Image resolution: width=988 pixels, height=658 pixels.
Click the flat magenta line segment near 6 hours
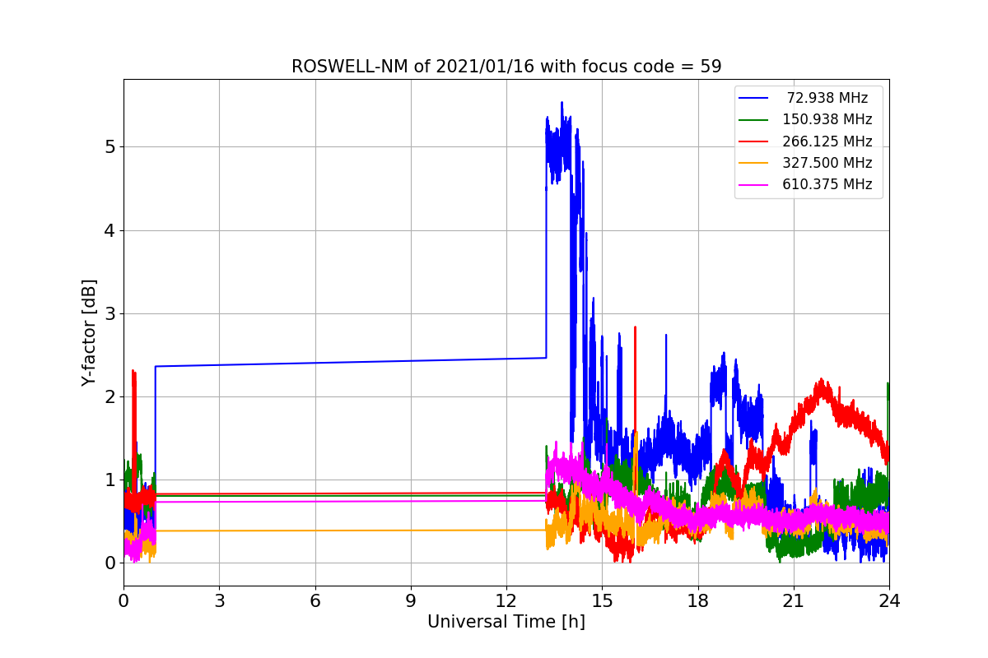tap(315, 502)
